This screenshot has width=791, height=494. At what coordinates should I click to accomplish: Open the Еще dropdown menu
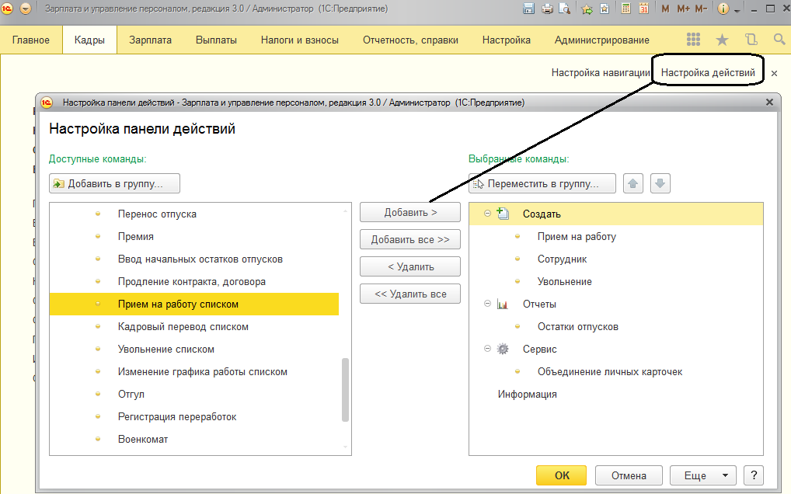coord(702,475)
